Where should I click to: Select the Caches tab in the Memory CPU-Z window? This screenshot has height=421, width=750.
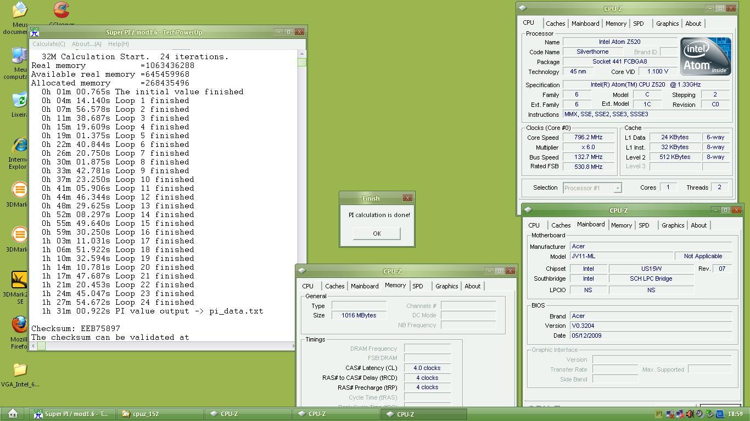click(334, 286)
